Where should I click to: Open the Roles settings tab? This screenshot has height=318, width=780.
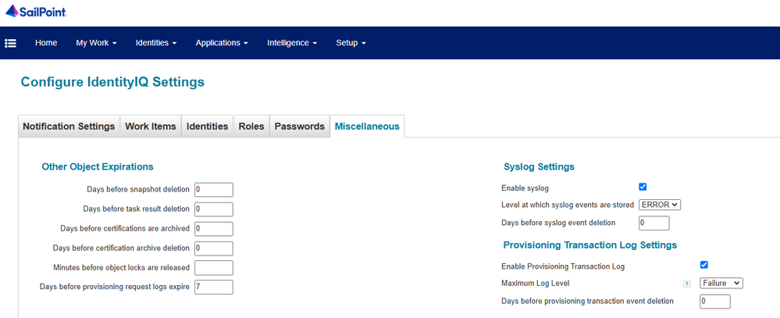[251, 127]
